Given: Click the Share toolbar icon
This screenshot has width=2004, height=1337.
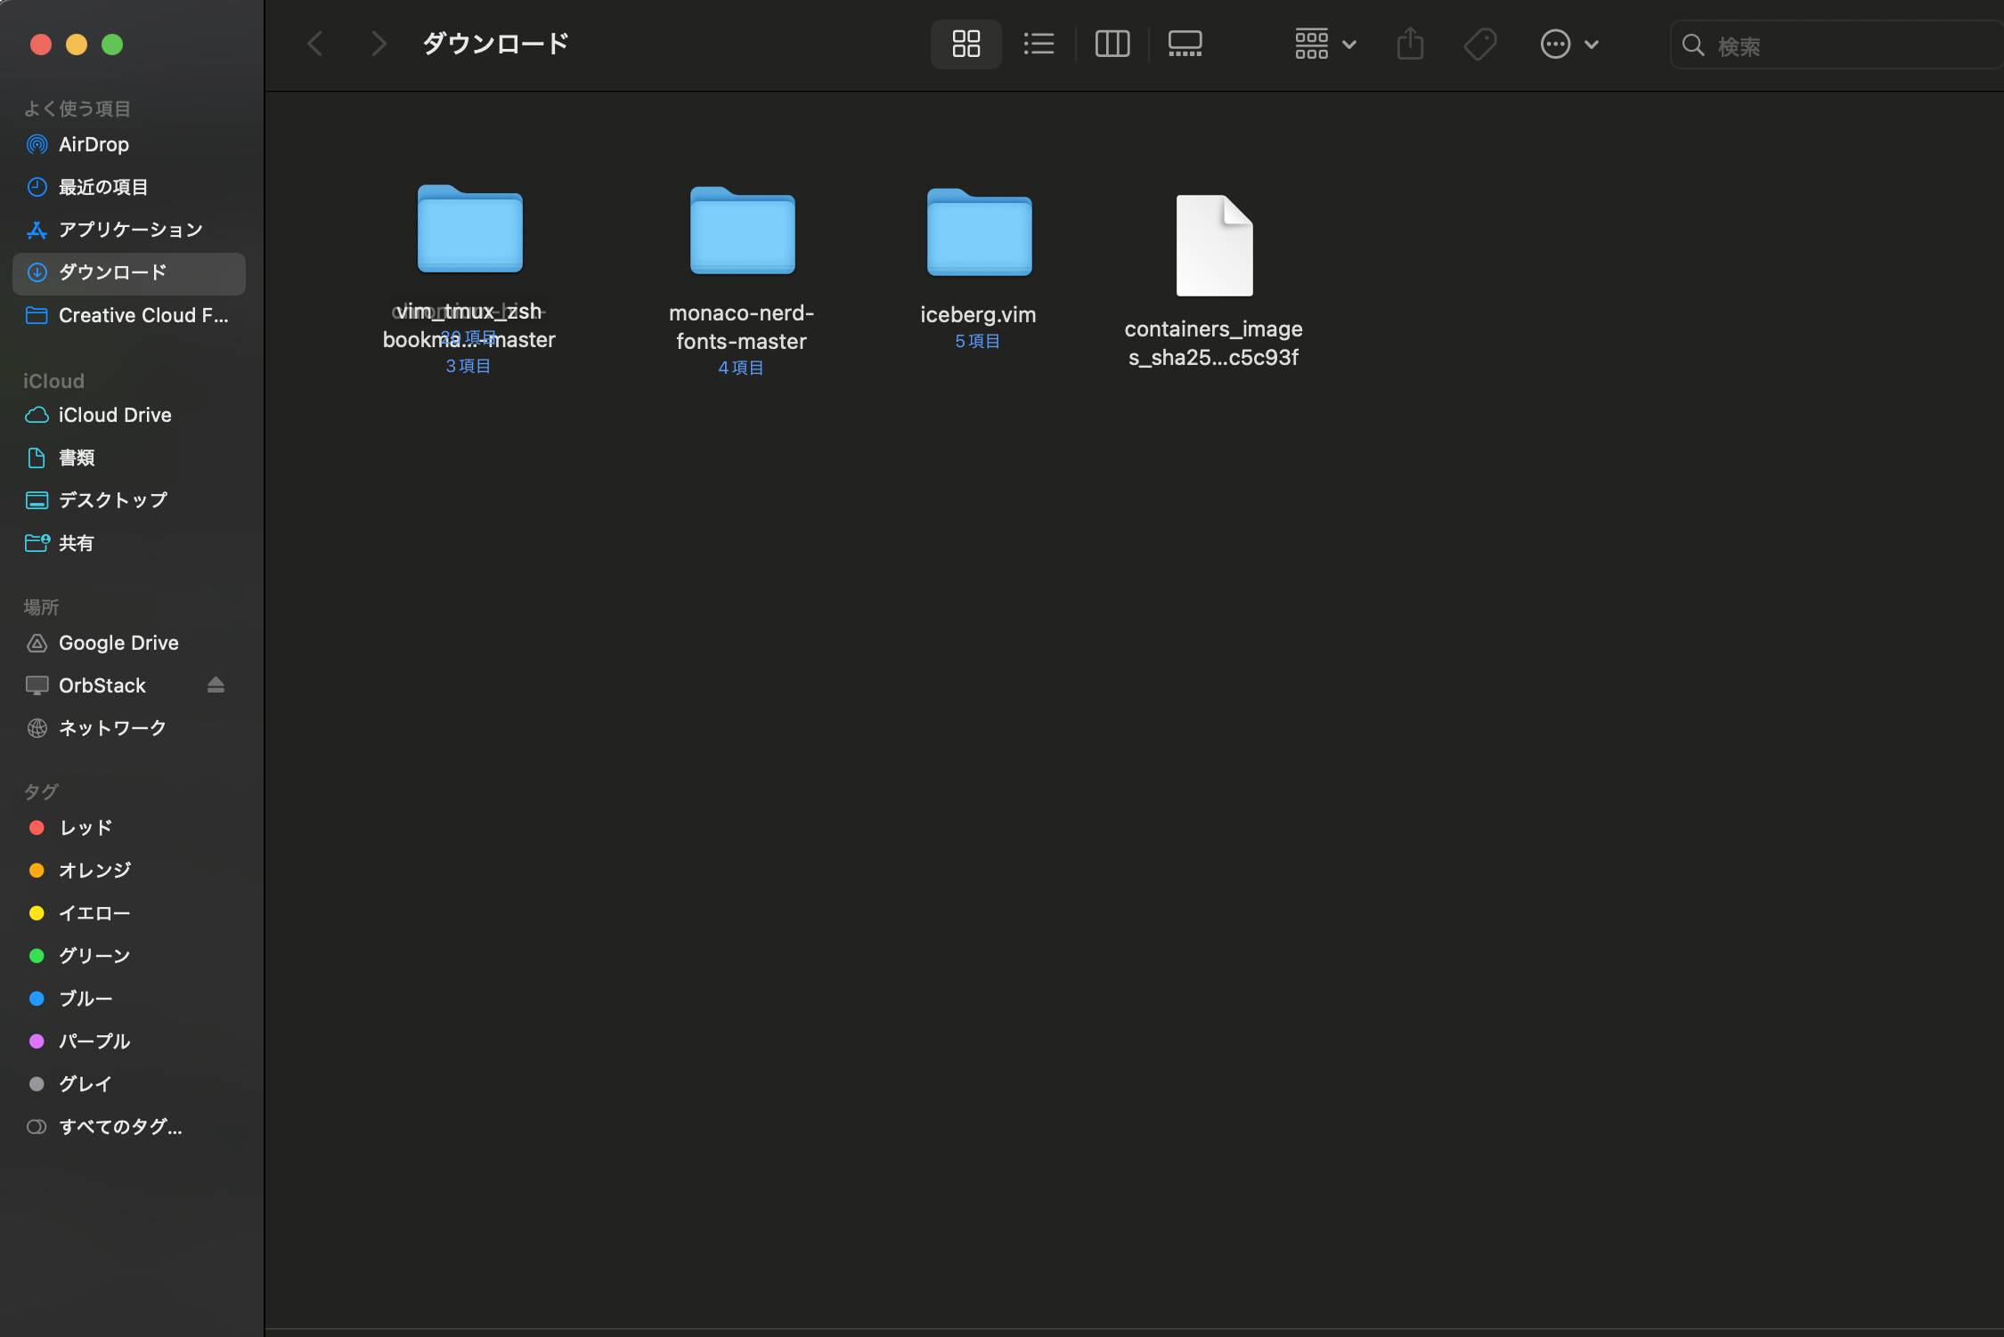Looking at the screenshot, I should point(1410,44).
